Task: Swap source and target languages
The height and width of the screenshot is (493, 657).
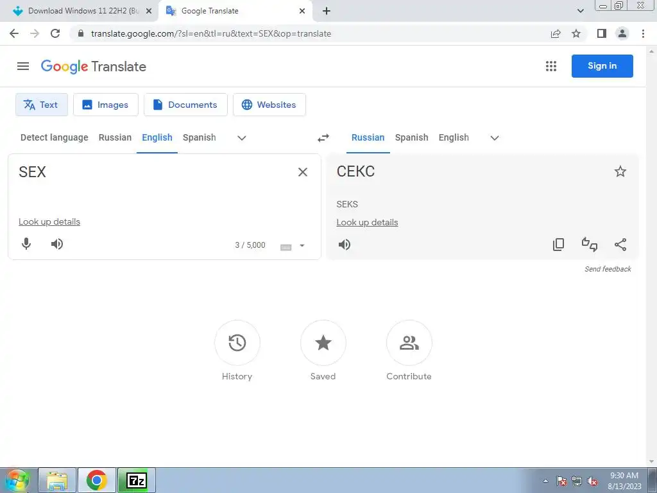Action: (x=323, y=138)
